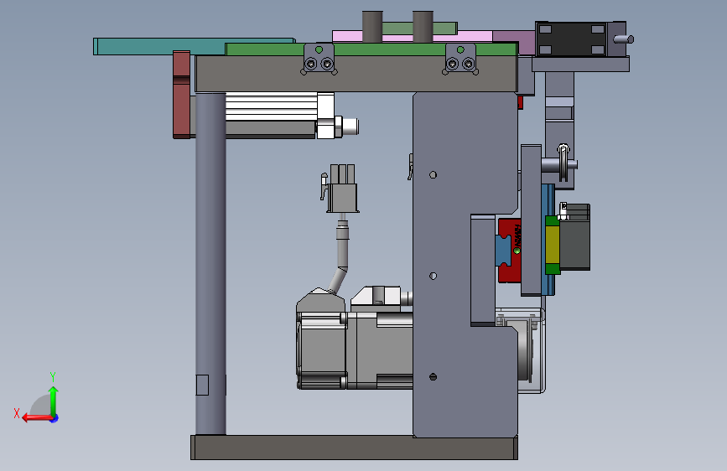The height and width of the screenshot is (471, 727).
Task: Select the red linear guide block
Action: (x=509, y=251)
